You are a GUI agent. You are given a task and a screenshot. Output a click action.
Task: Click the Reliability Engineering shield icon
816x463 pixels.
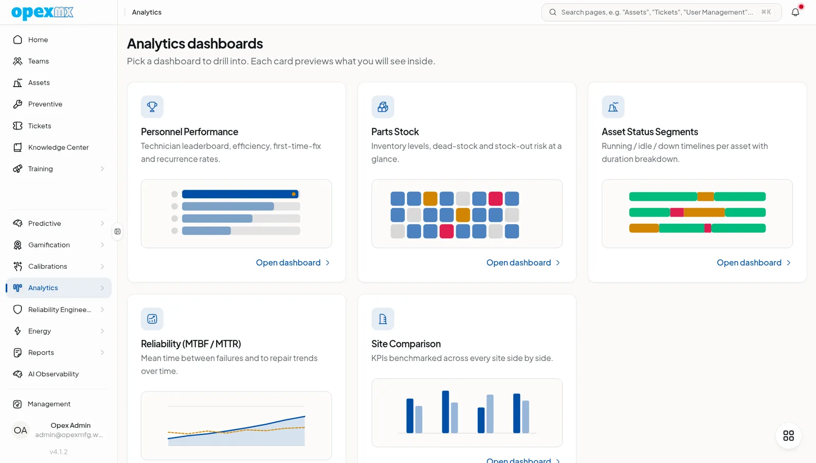tap(18, 310)
